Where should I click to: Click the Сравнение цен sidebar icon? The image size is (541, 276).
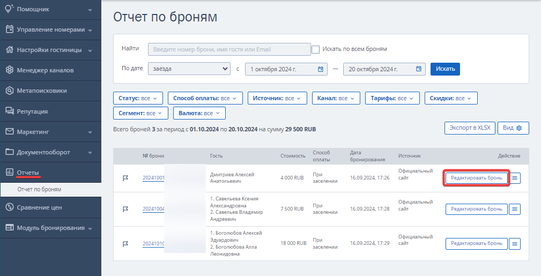pyautogui.click(x=10, y=207)
